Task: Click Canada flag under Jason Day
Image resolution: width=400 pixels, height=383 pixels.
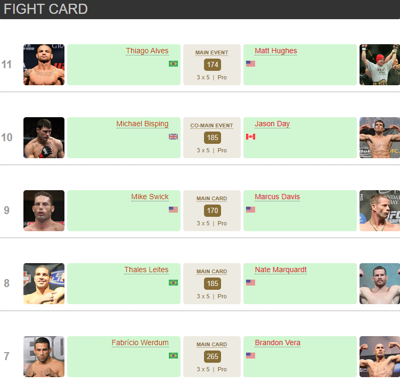Action: 250,136
